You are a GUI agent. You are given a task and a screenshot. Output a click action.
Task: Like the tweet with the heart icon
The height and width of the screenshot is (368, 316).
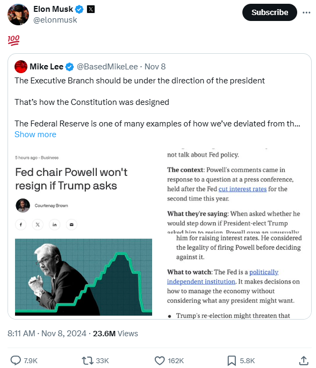click(160, 360)
